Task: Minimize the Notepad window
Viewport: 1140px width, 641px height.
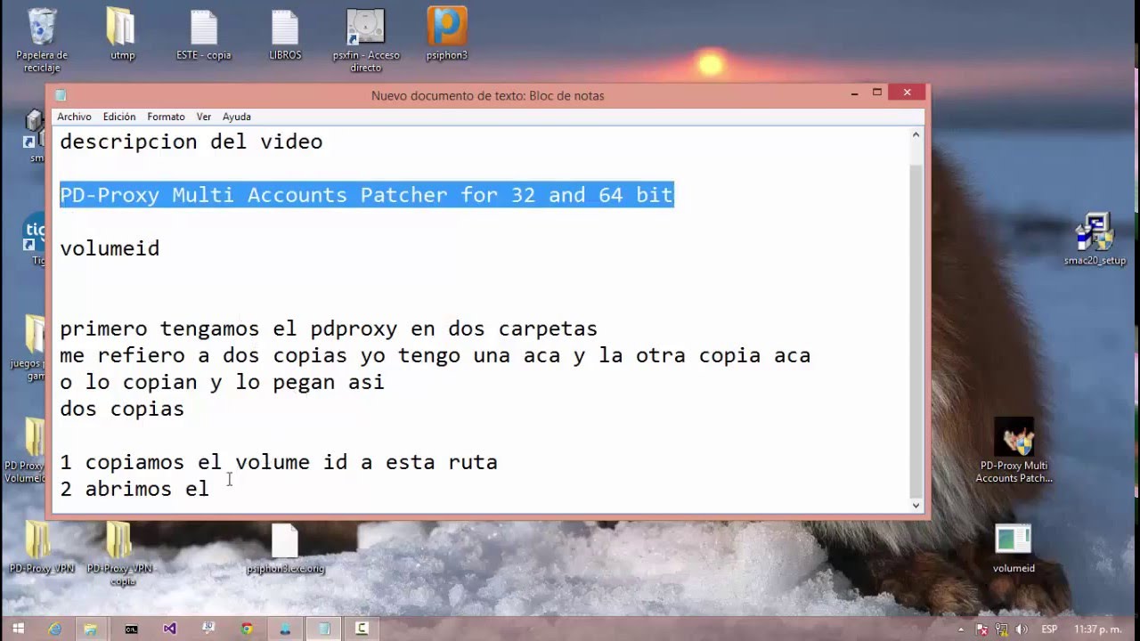Action: click(x=854, y=93)
